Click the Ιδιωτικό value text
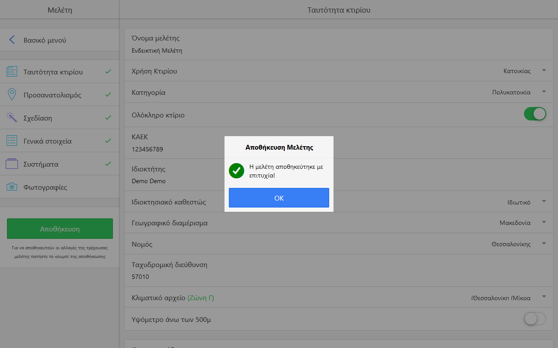Image resolution: width=558 pixels, height=348 pixels. pyautogui.click(x=519, y=202)
